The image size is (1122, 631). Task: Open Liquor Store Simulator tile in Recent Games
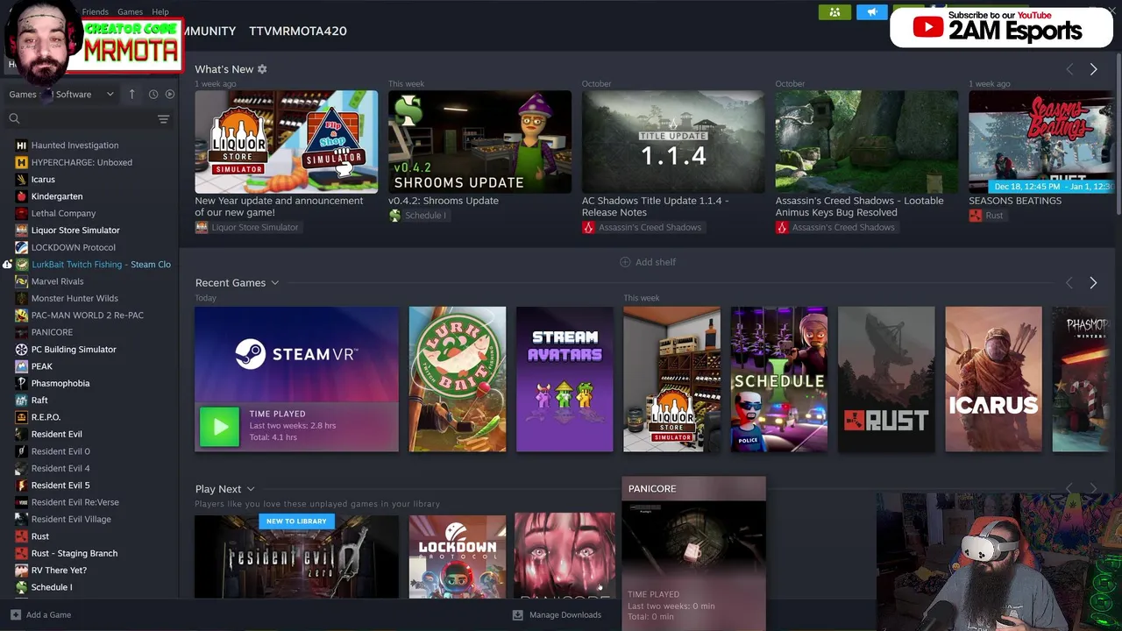[x=671, y=379]
